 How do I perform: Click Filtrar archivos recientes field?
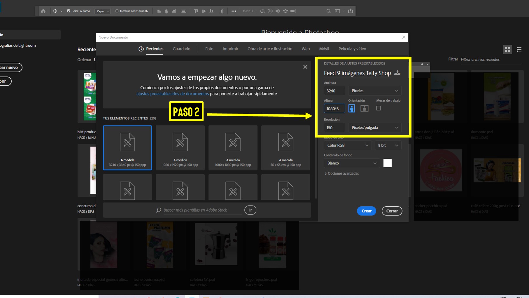(491, 60)
